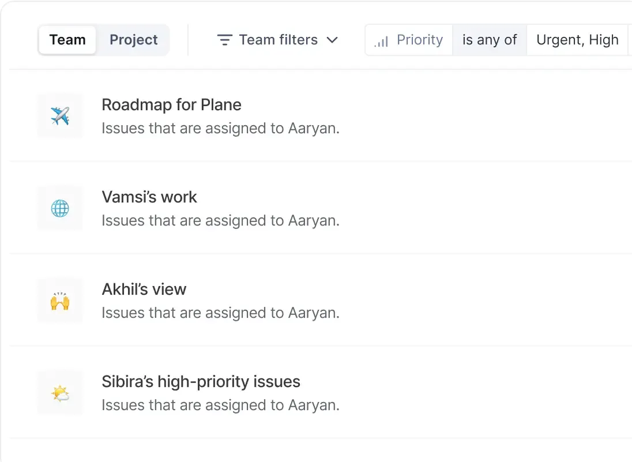632x462 pixels.
Task: Click the bar-chart icon in the Priority chip
Action: click(381, 40)
